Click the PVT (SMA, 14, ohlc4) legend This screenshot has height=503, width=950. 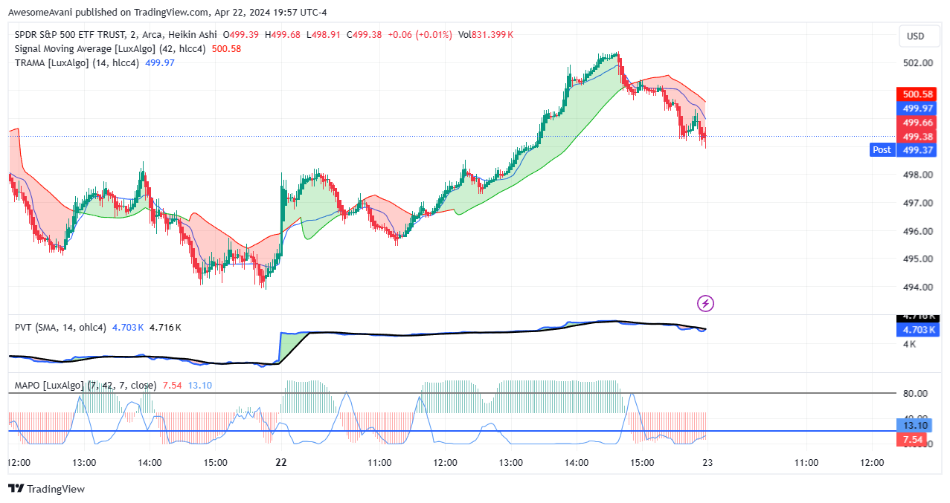click(62, 328)
